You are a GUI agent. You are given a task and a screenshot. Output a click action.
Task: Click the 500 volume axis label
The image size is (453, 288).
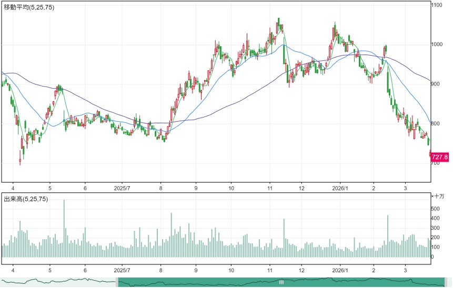(435, 209)
